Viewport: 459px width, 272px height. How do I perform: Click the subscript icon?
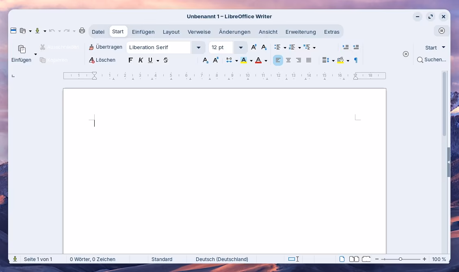(206, 60)
